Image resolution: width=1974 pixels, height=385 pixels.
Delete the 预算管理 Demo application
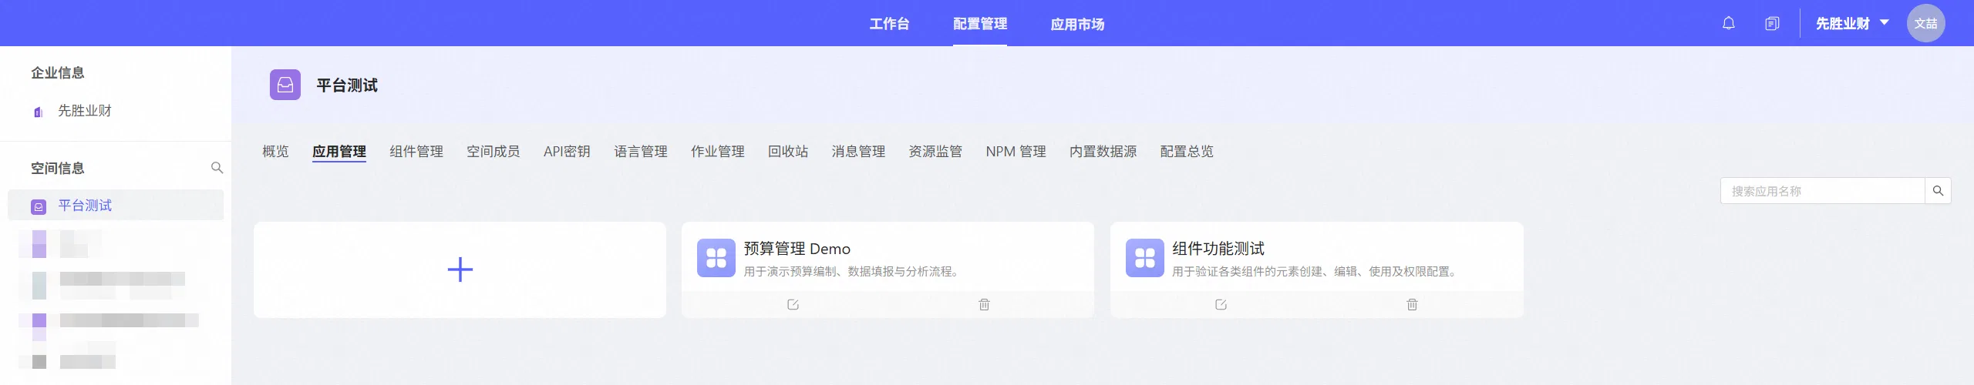click(x=984, y=304)
